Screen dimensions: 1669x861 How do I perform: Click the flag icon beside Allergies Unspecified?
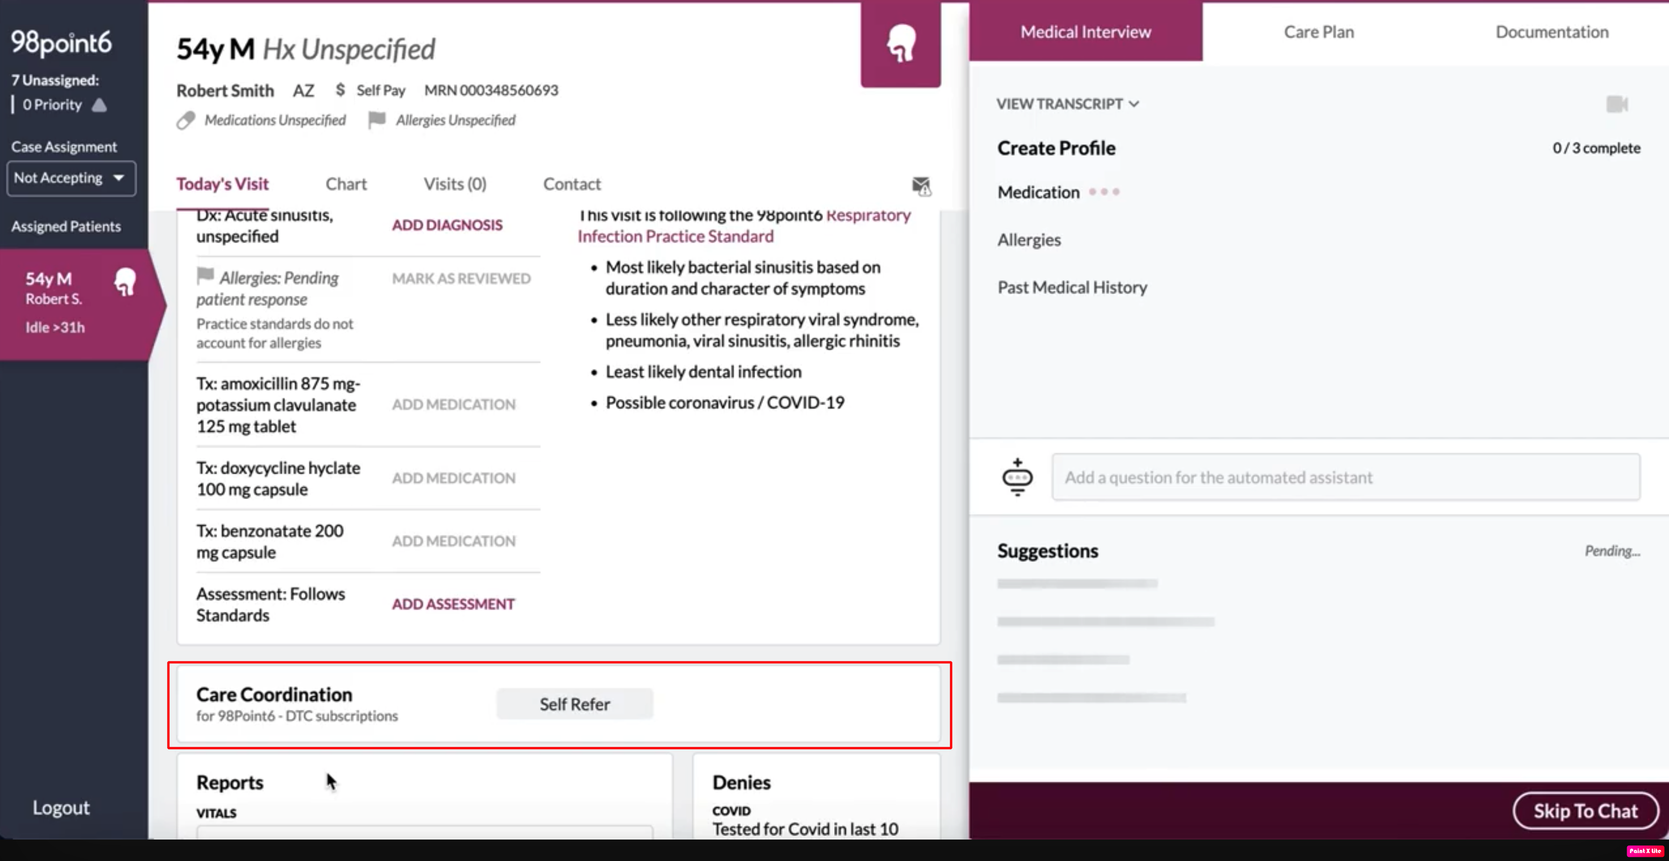coord(376,120)
